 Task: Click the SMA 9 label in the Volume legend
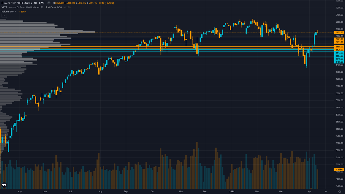click(x=13, y=11)
